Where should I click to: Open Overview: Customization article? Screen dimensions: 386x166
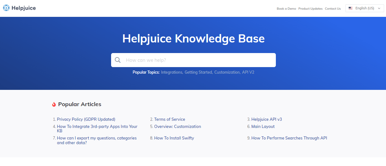click(x=178, y=126)
